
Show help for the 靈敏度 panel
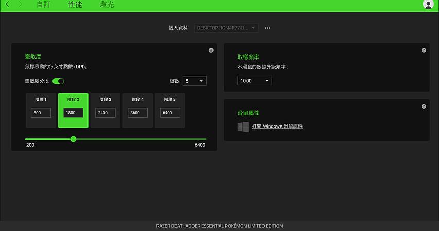(211, 50)
